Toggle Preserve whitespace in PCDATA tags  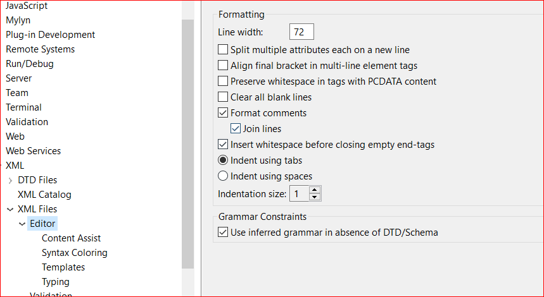(x=223, y=81)
